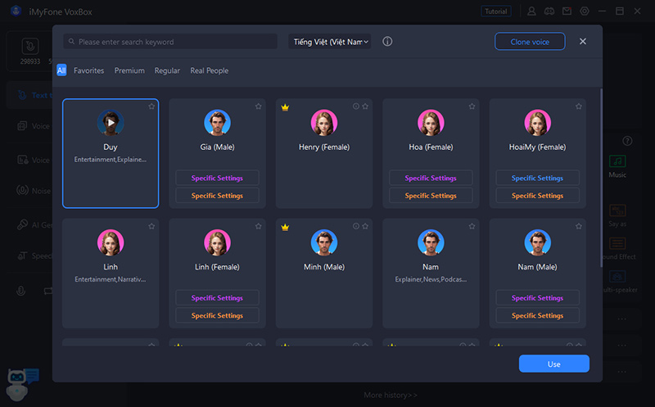Click the info icon beside language dropdown
Screen dimensions: 655x407
[x=387, y=42]
